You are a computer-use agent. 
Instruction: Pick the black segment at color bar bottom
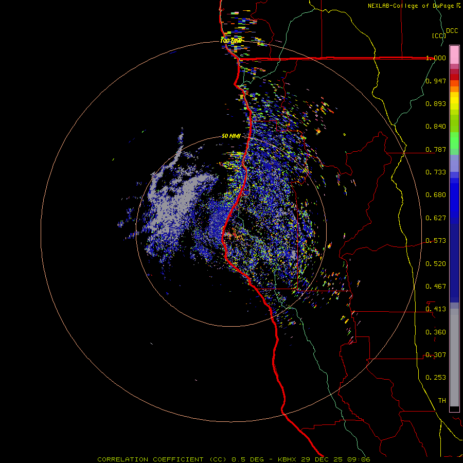pos(454,408)
